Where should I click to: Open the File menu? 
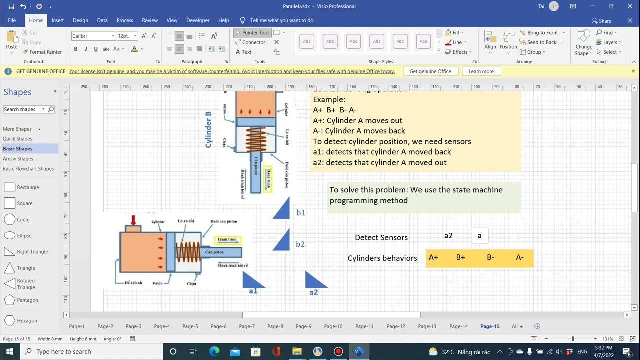coord(12,20)
